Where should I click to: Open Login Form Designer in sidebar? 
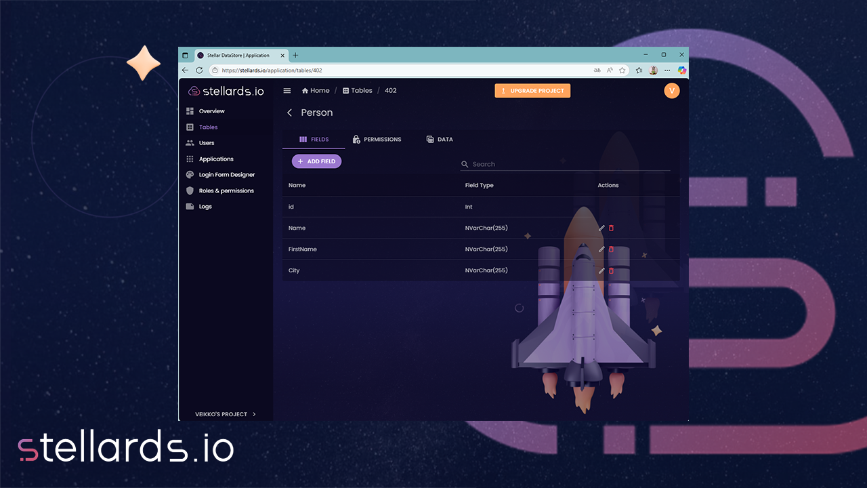[226, 175]
